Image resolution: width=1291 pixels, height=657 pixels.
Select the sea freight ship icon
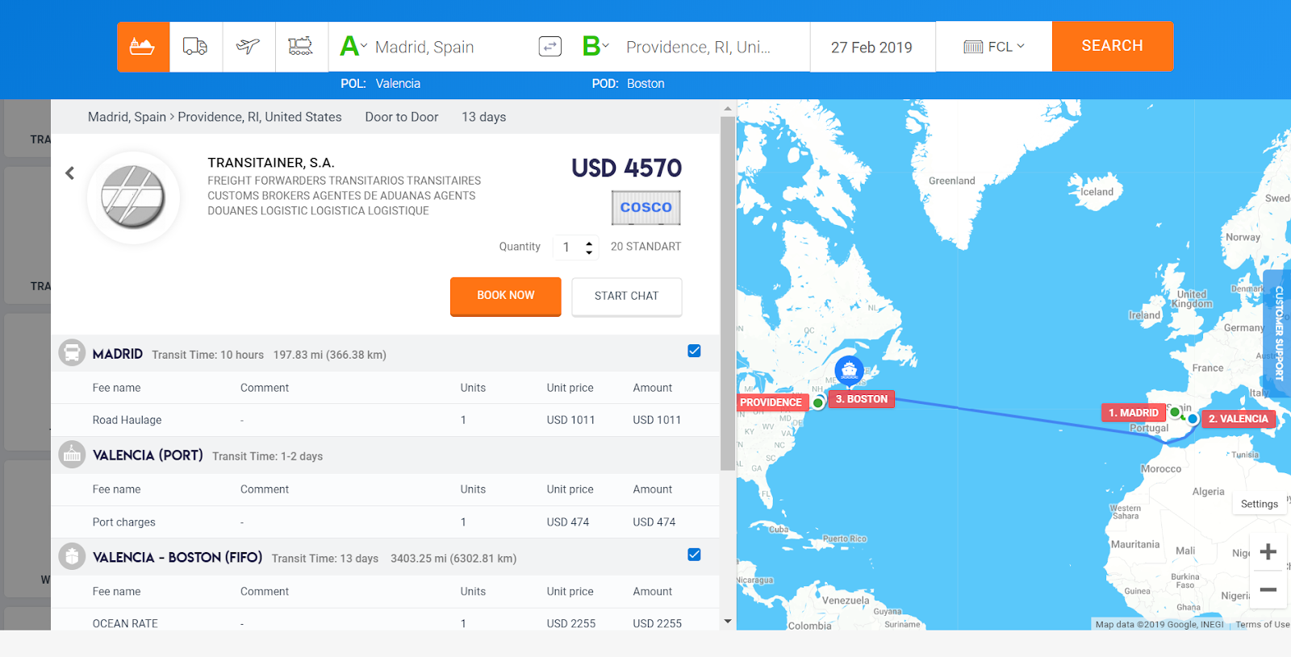pyautogui.click(x=143, y=47)
